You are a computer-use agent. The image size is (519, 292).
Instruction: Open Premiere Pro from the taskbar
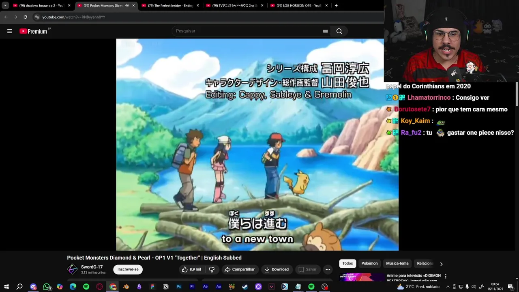coord(192,287)
